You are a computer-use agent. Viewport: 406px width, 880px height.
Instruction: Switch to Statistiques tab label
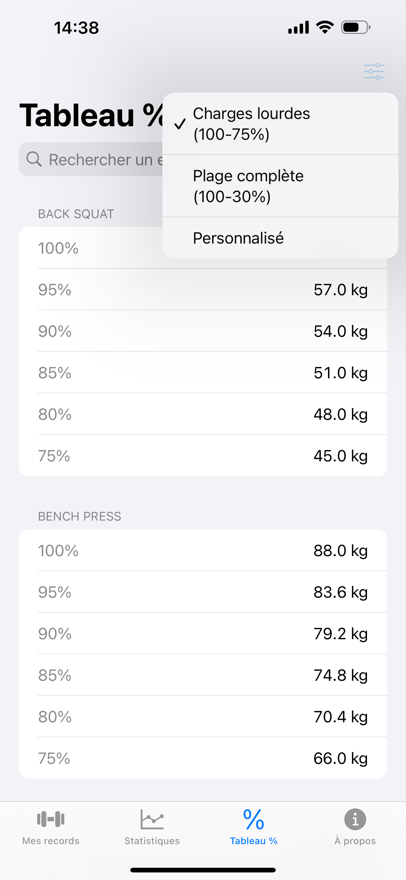[152, 841]
